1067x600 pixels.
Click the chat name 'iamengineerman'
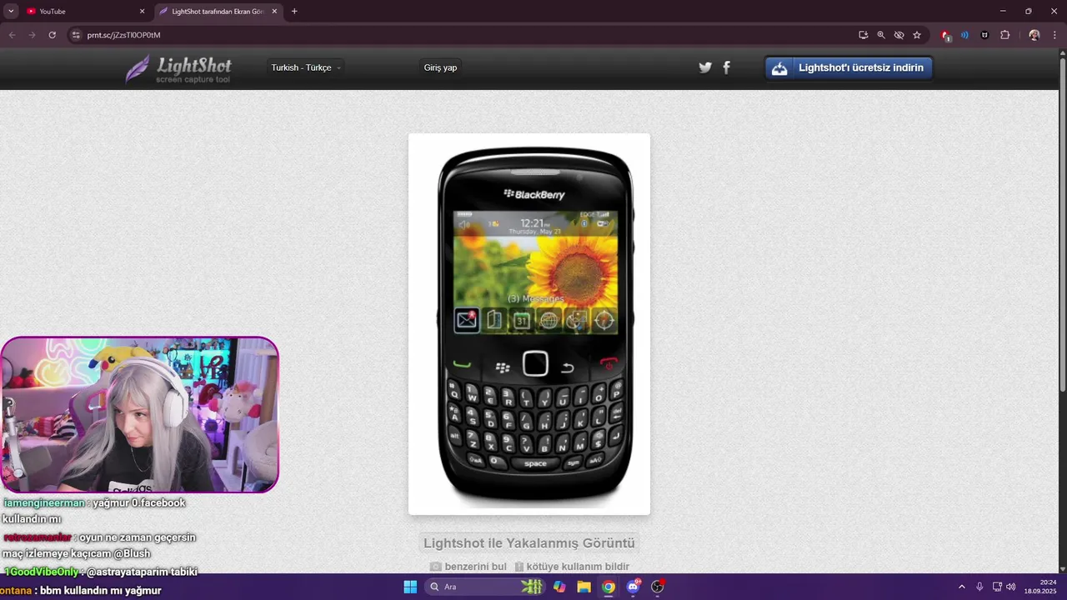click(44, 502)
